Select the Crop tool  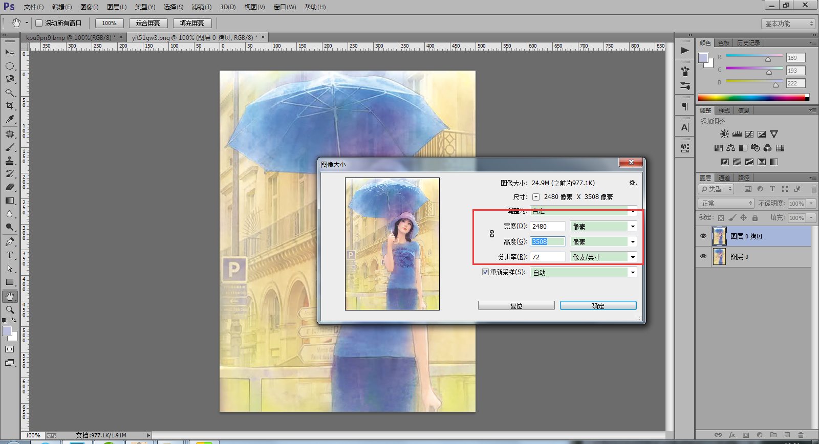pos(10,105)
